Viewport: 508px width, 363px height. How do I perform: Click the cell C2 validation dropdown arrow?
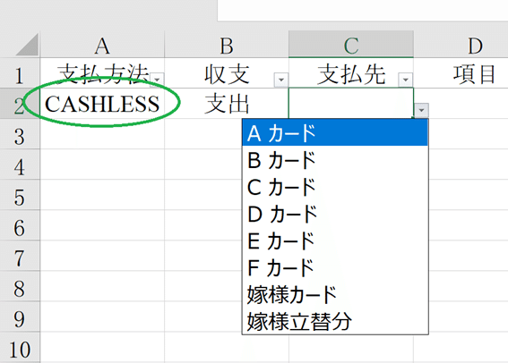click(x=421, y=110)
